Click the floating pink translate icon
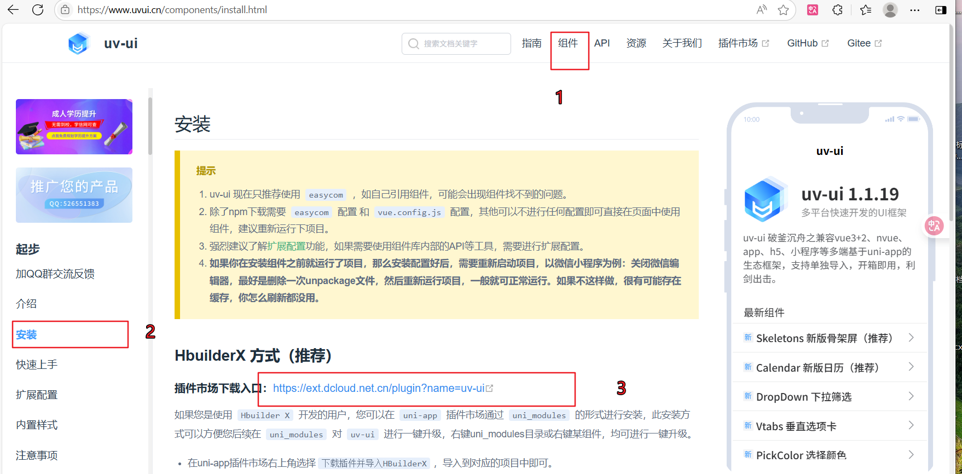This screenshot has width=962, height=474. [934, 225]
